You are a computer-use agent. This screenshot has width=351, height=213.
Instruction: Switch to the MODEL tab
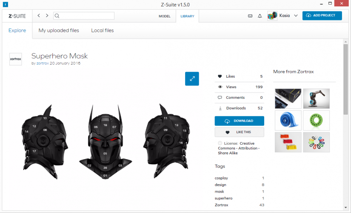pos(165,16)
